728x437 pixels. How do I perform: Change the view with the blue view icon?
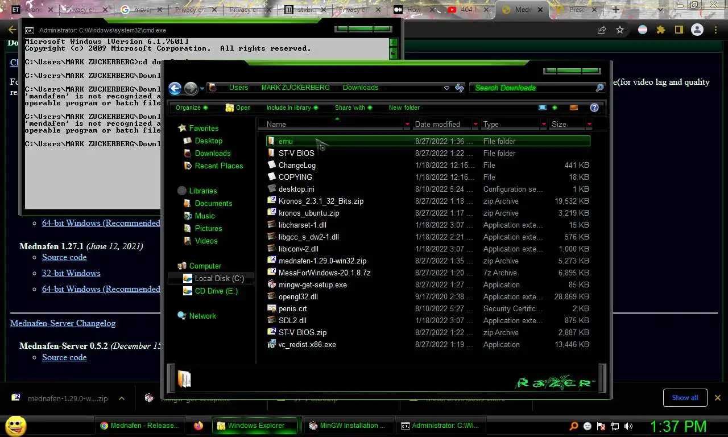[543, 108]
